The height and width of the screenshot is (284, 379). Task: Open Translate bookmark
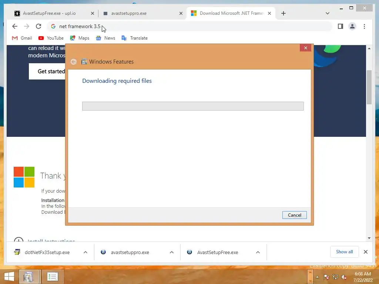click(134, 38)
